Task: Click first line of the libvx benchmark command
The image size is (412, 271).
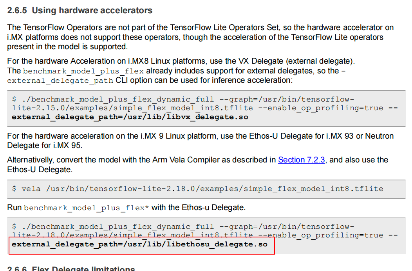Action: coord(183,98)
